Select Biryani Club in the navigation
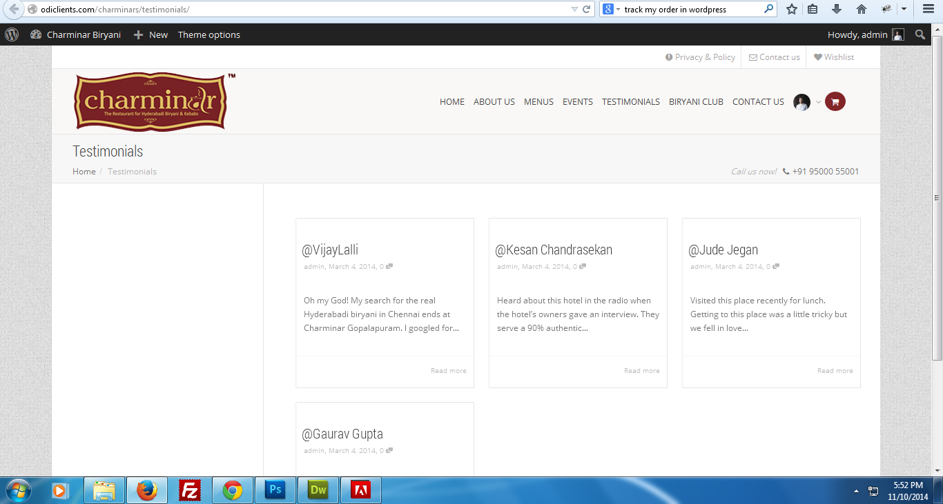 coord(696,102)
